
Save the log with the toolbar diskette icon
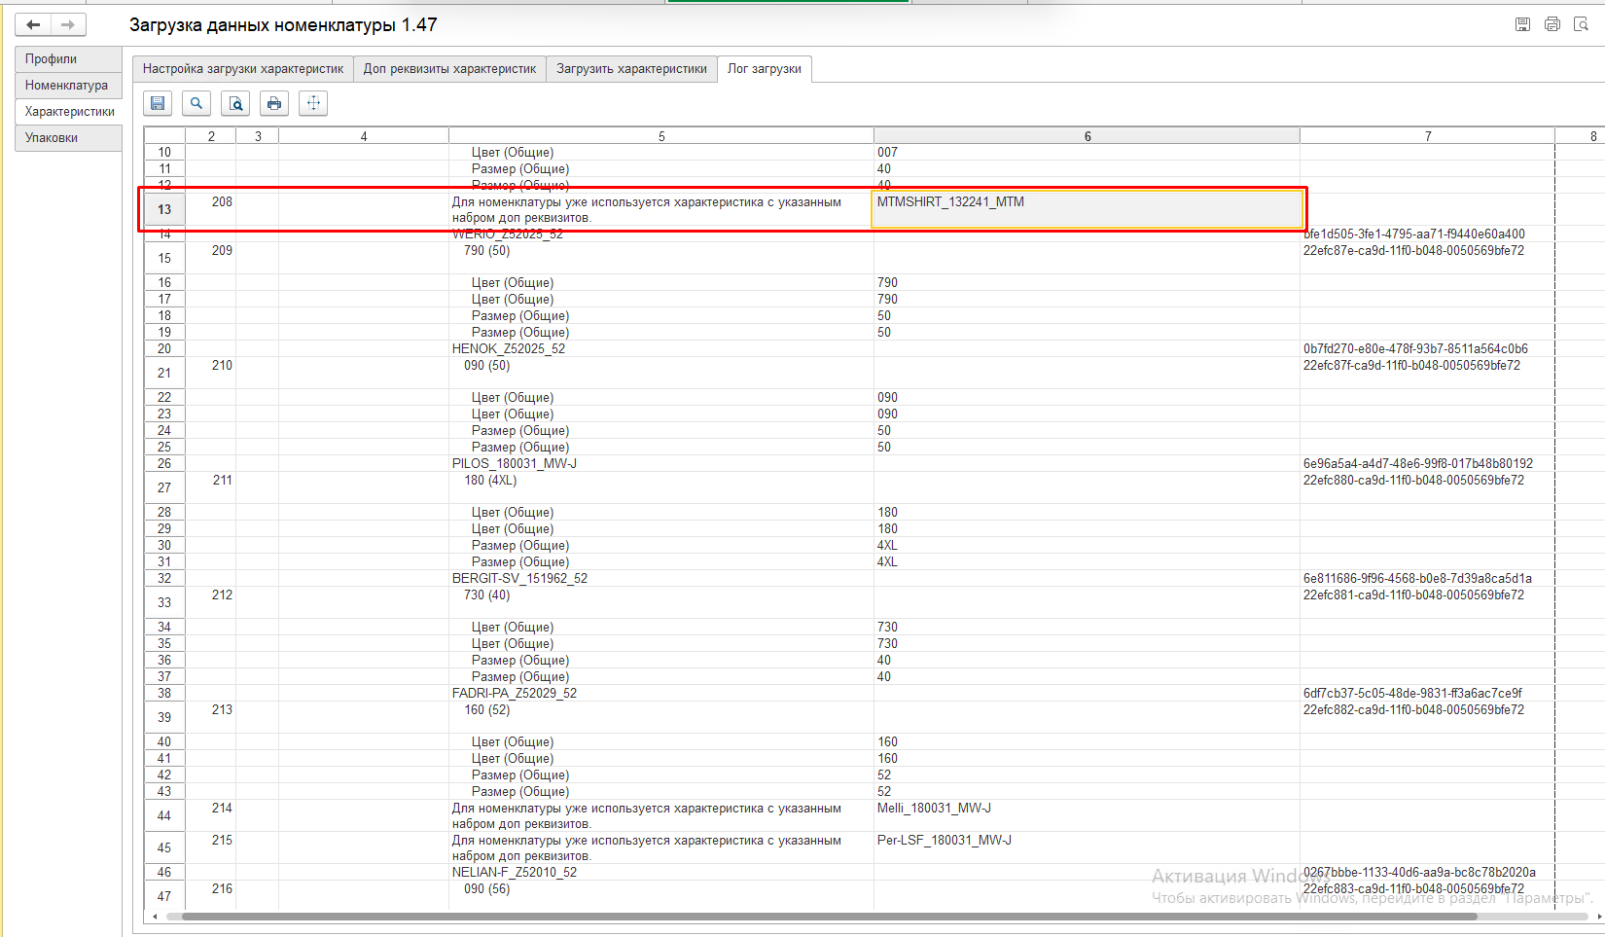[x=158, y=103]
